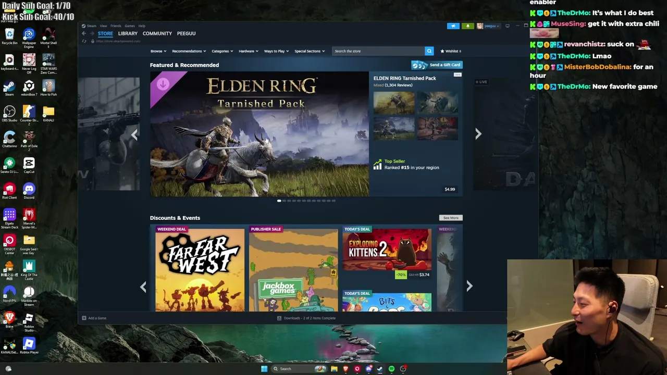Open Riot Client desktop icon
Image resolution: width=667 pixels, height=375 pixels.
(x=9, y=191)
